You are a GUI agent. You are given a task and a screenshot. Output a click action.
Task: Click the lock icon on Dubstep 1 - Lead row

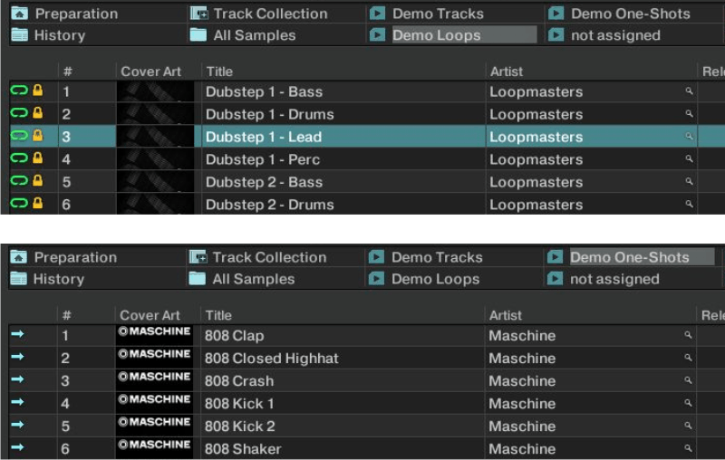click(38, 137)
